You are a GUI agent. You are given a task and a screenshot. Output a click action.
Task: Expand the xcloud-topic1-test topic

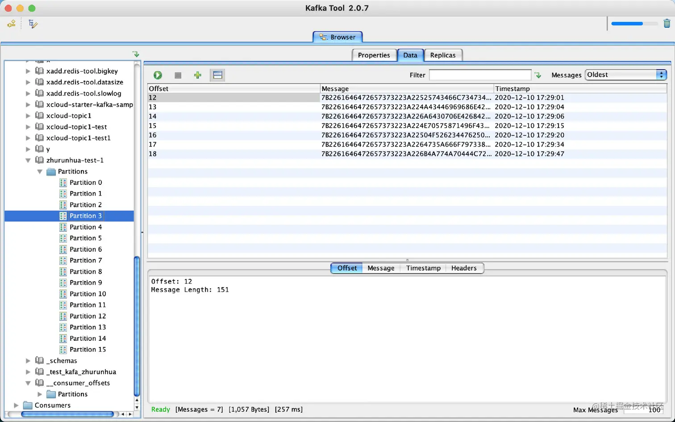(x=28, y=127)
